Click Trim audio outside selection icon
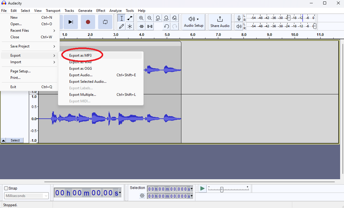 tap(142, 26)
